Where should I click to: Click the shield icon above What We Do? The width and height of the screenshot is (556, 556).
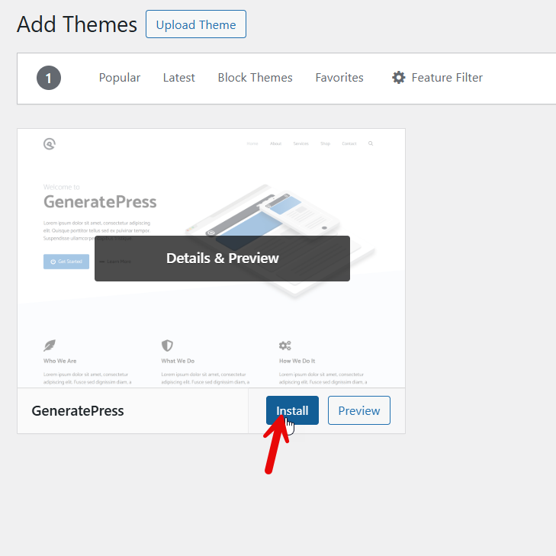(167, 345)
